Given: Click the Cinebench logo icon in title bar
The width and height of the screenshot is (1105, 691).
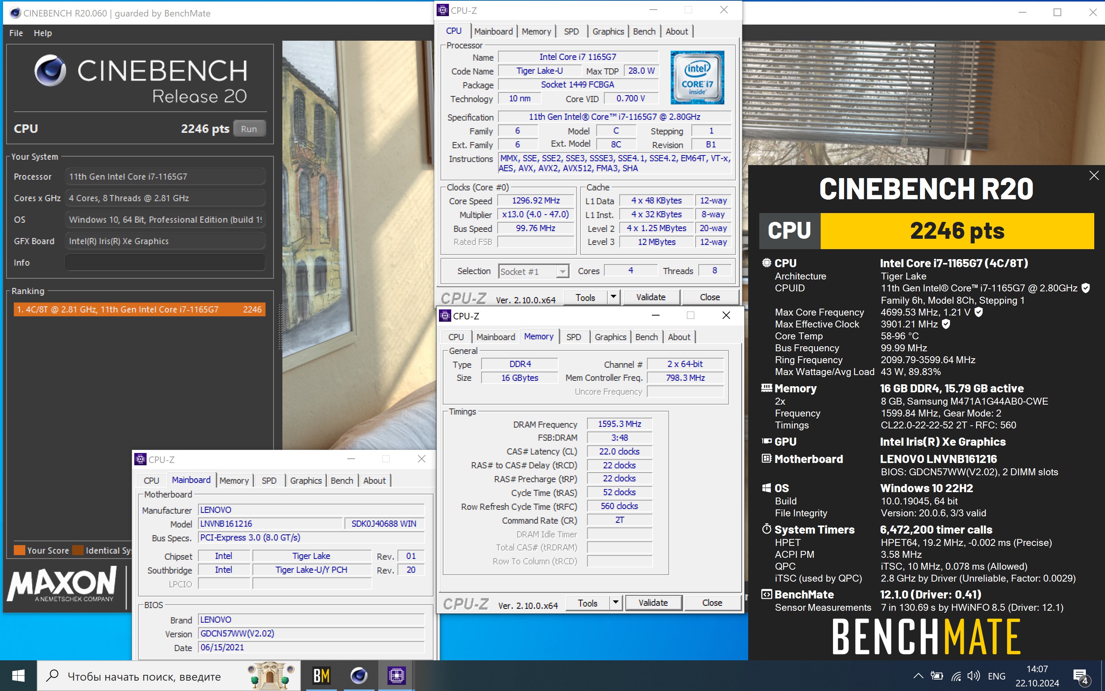Looking at the screenshot, I should tap(15, 13).
